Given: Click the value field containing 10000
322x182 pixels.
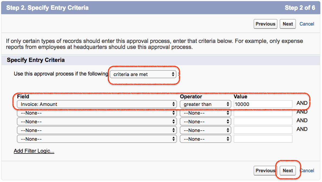Looking at the screenshot, I should pos(263,104).
